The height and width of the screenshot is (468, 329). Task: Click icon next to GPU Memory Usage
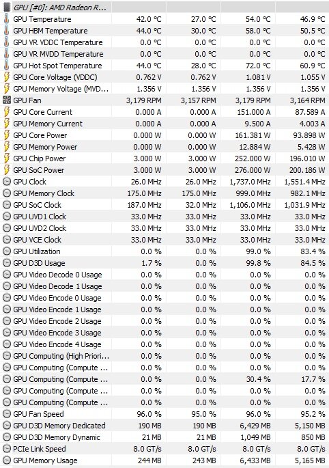pos(6,460)
